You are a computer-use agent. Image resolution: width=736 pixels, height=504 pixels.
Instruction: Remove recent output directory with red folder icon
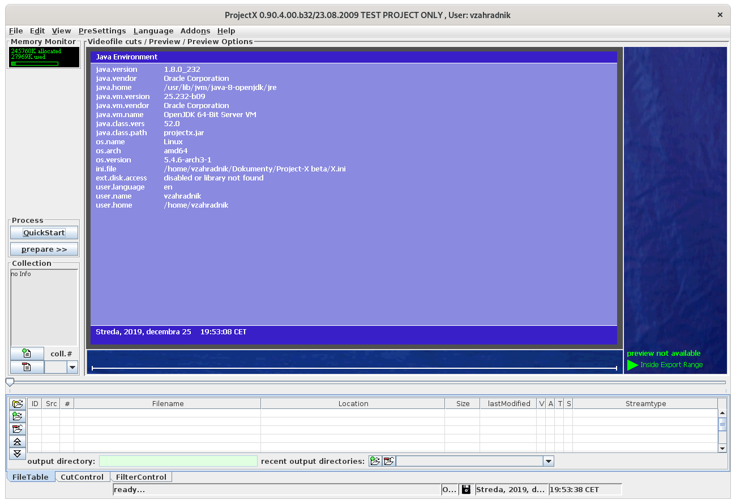(388, 461)
